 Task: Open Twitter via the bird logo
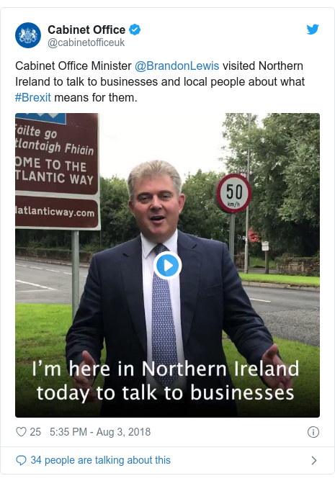coord(313,30)
